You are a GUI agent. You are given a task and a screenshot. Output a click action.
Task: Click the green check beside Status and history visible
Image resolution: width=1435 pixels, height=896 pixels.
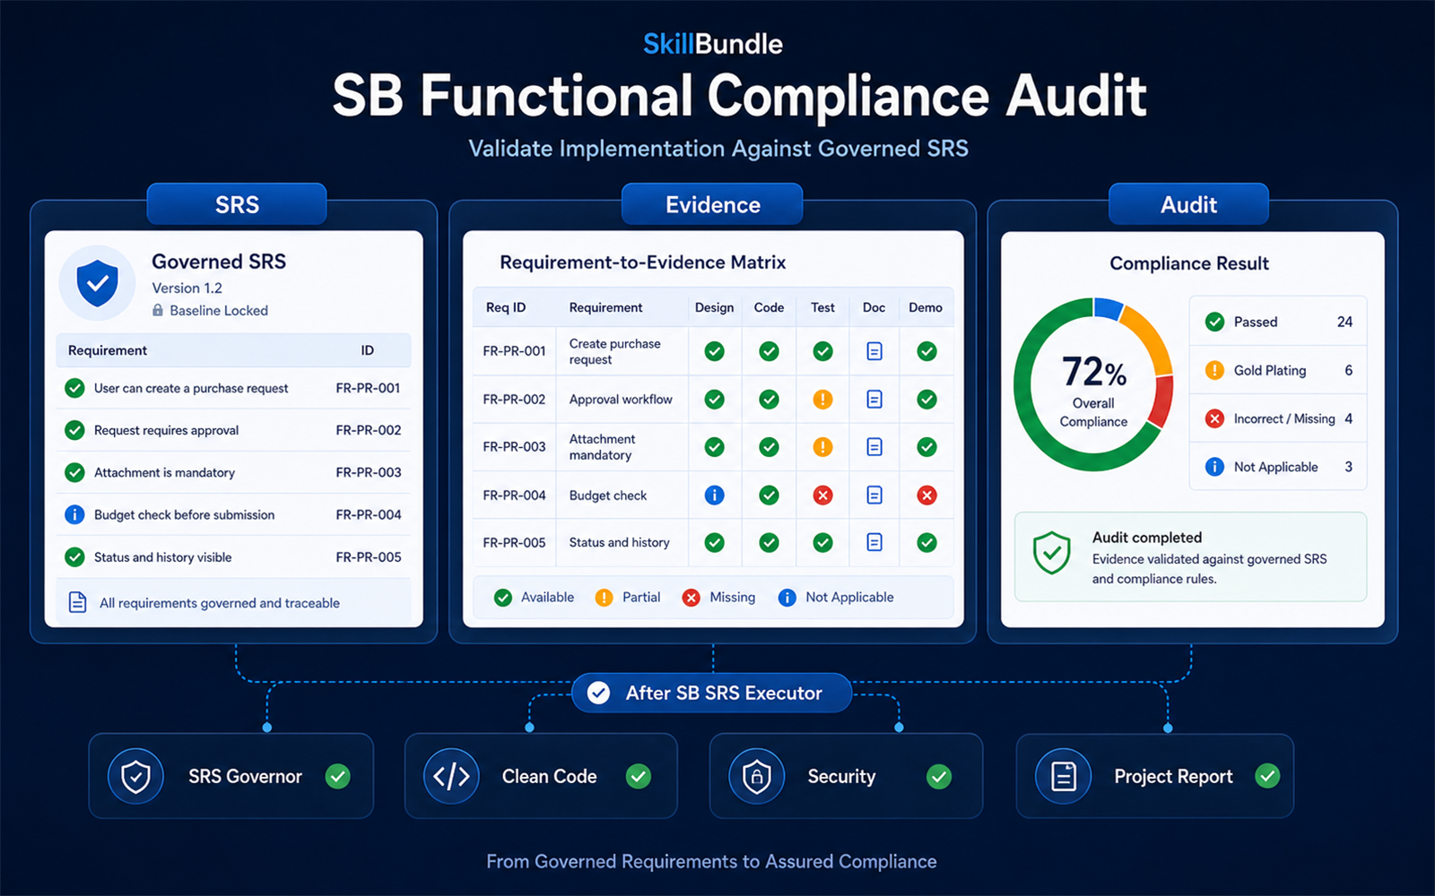coord(74,556)
